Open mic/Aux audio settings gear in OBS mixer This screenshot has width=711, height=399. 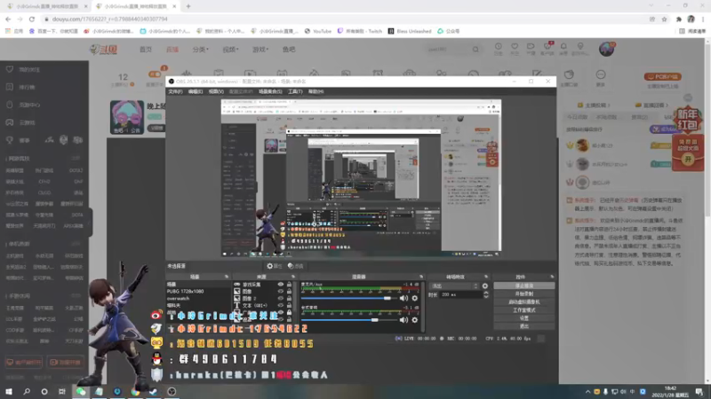coord(414,298)
